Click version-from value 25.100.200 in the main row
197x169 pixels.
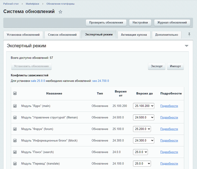pyautogui.click(x=120, y=106)
